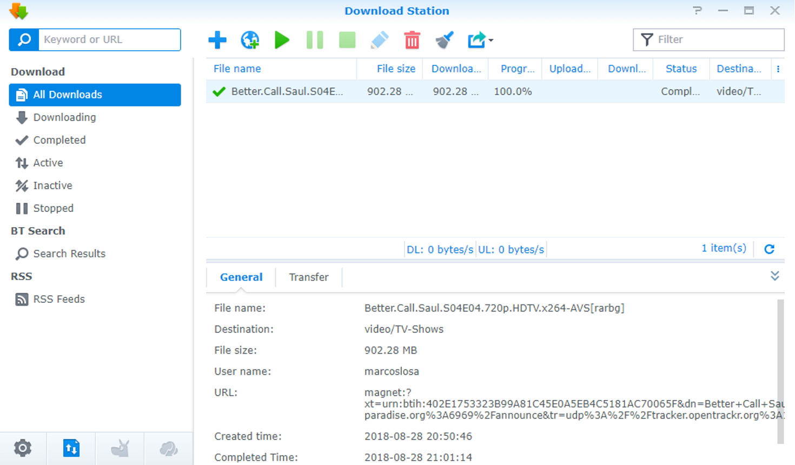Click the Add download plus icon

(x=217, y=40)
